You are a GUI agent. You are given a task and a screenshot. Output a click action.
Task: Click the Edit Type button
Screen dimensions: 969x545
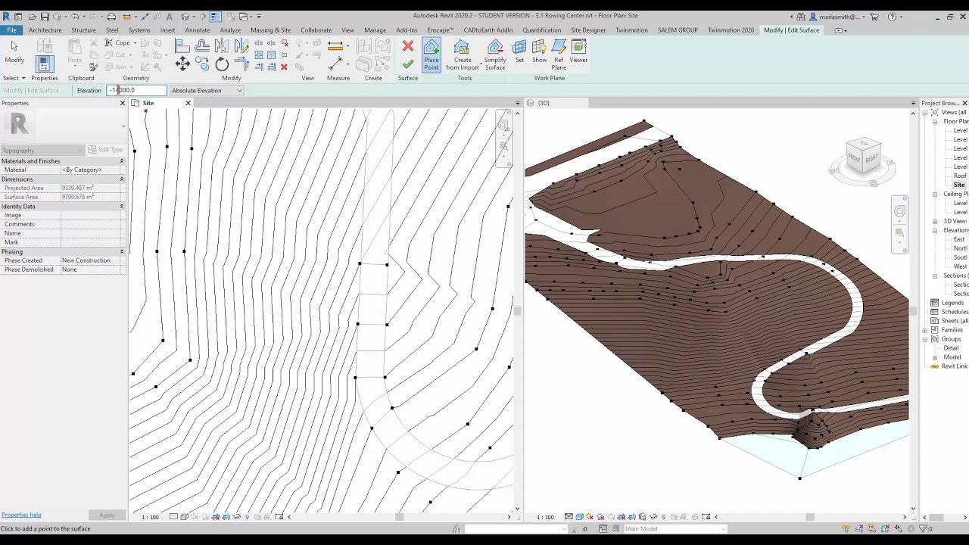point(105,150)
